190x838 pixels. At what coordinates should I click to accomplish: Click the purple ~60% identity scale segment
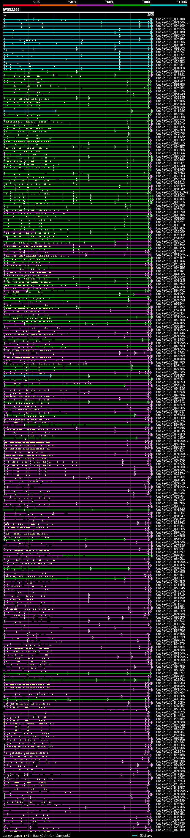pyautogui.click(x=95, y=5)
